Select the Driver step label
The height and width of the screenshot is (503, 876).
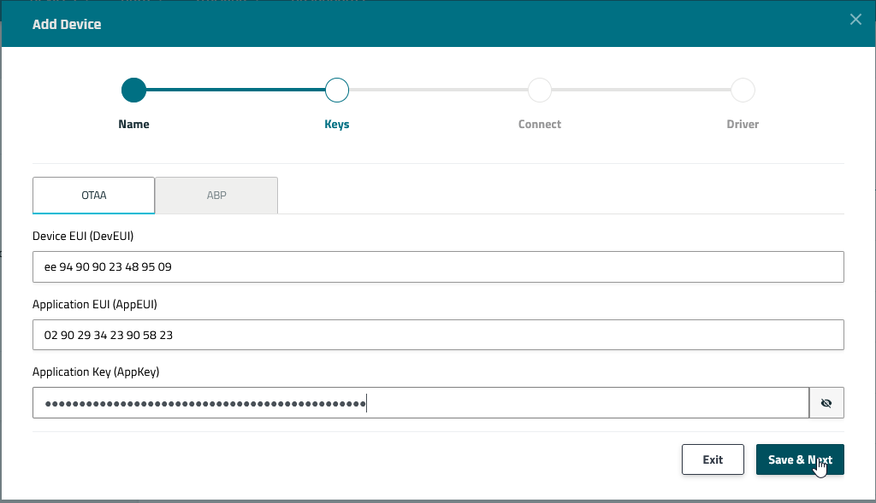coord(743,125)
